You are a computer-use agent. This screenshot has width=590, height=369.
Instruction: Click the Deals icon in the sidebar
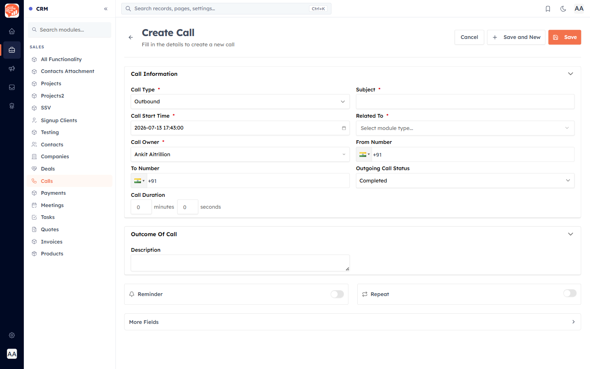(x=34, y=169)
